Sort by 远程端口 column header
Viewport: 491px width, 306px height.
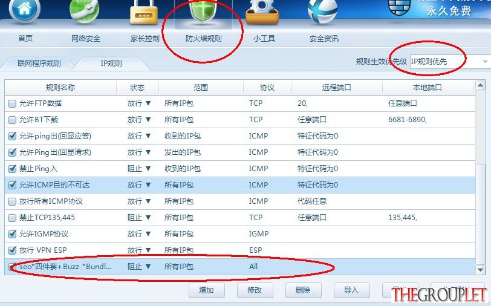tap(337, 87)
